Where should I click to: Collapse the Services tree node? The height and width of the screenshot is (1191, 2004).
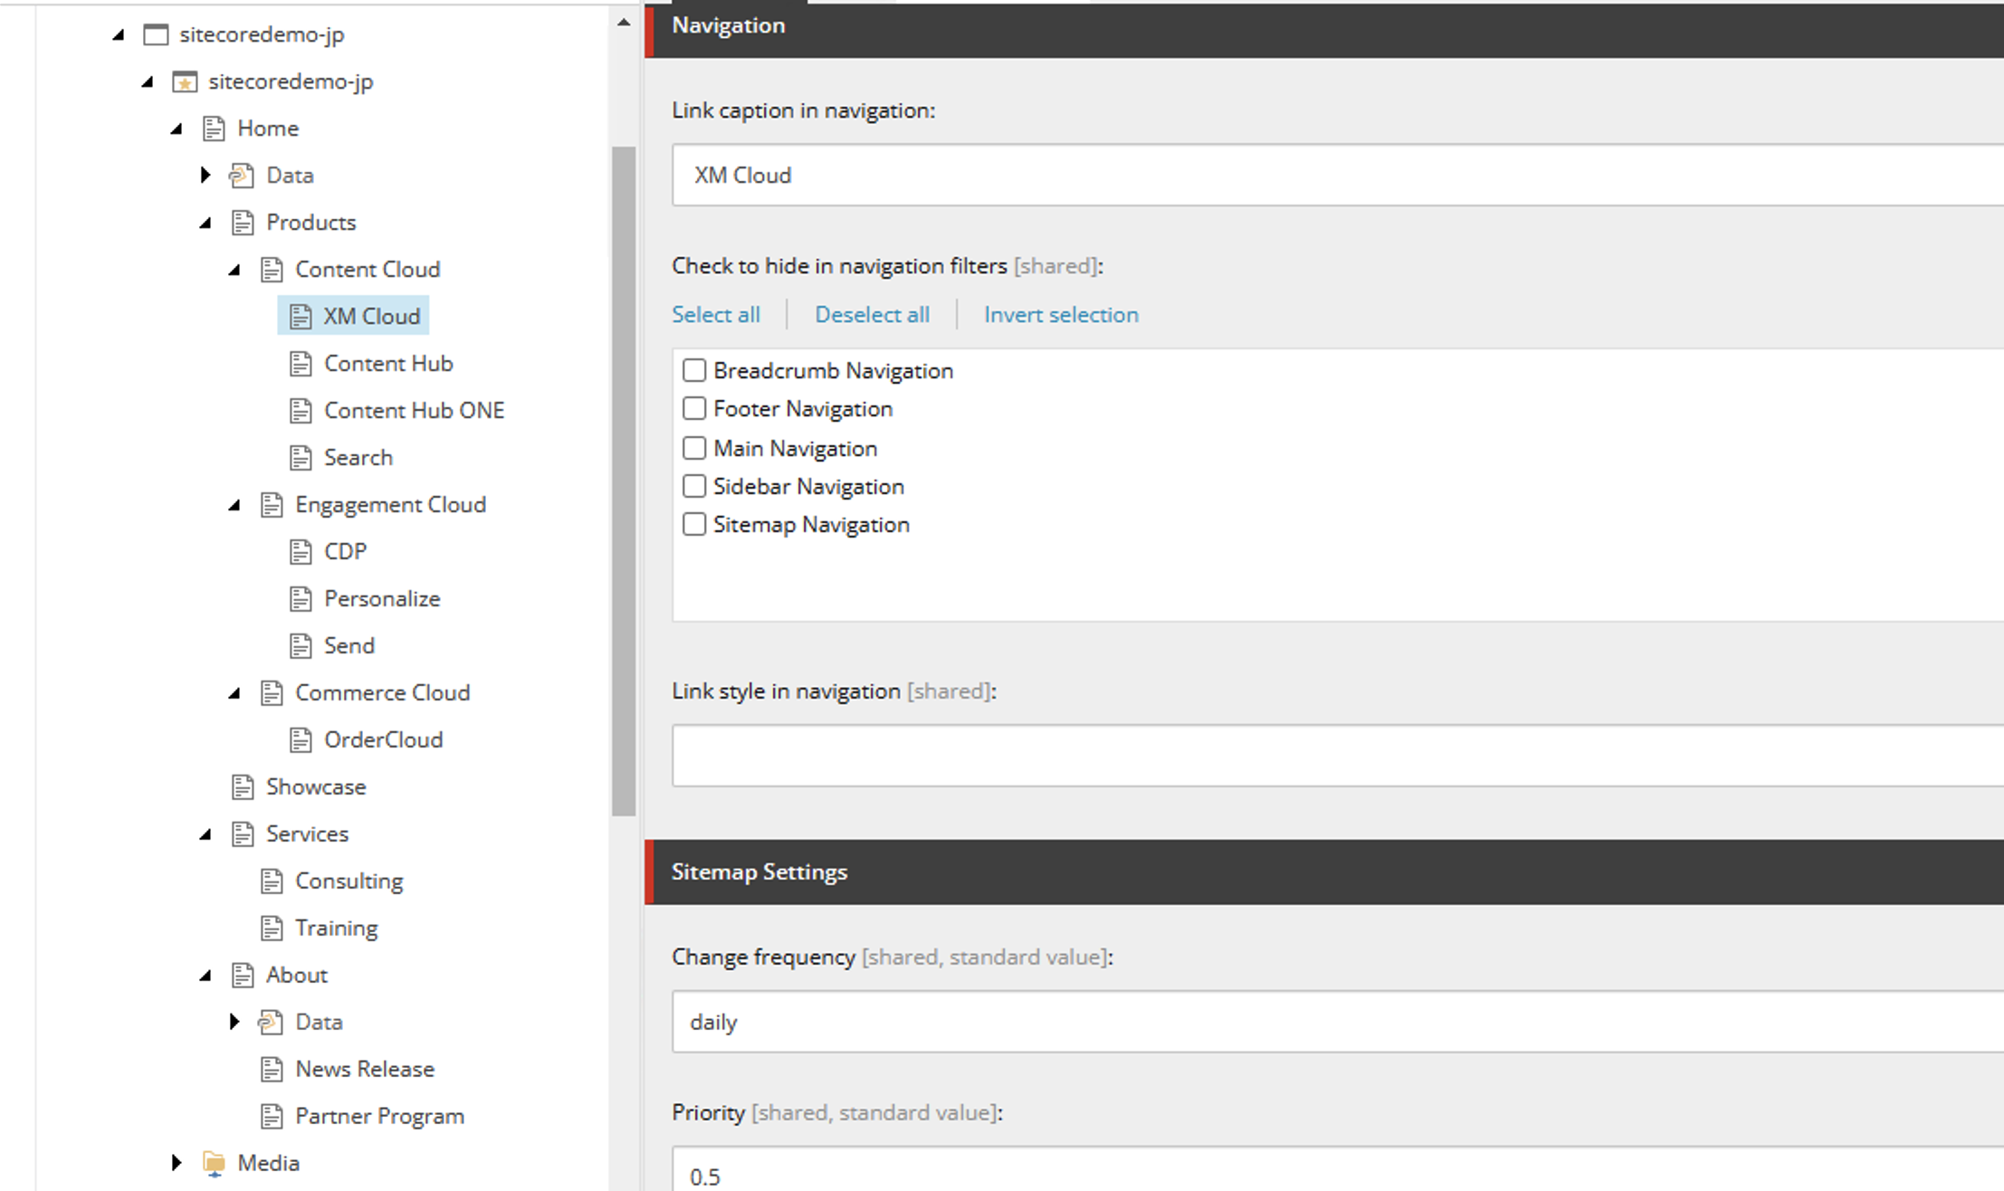[x=205, y=835]
